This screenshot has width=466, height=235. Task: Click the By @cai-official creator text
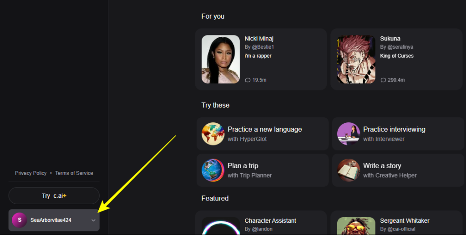(x=398, y=229)
